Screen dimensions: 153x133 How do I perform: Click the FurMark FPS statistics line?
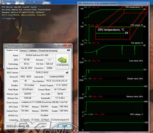coord(19,7)
